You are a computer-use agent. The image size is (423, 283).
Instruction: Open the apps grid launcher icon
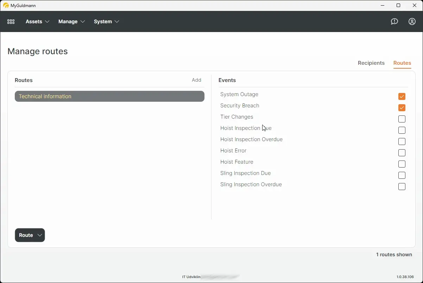pos(11,21)
